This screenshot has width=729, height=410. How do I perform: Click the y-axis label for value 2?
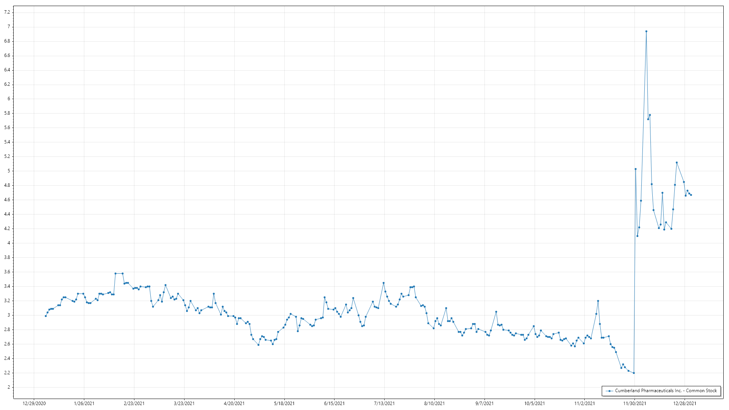point(9,387)
